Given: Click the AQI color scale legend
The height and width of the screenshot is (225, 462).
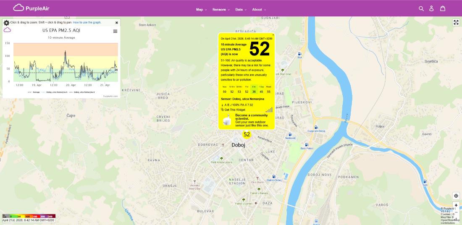Looking at the screenshot, I should click(28, 216).
